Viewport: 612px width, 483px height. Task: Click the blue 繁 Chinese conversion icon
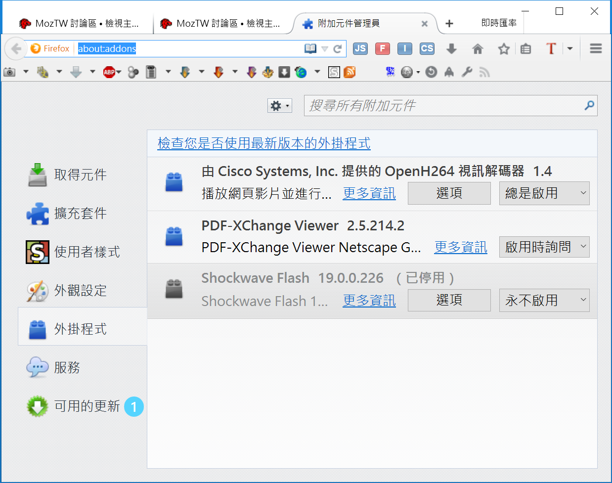(x=391, y=72)
